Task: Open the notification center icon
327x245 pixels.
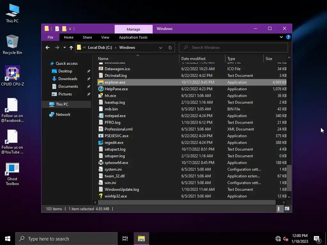Action: tap(317, 239)
